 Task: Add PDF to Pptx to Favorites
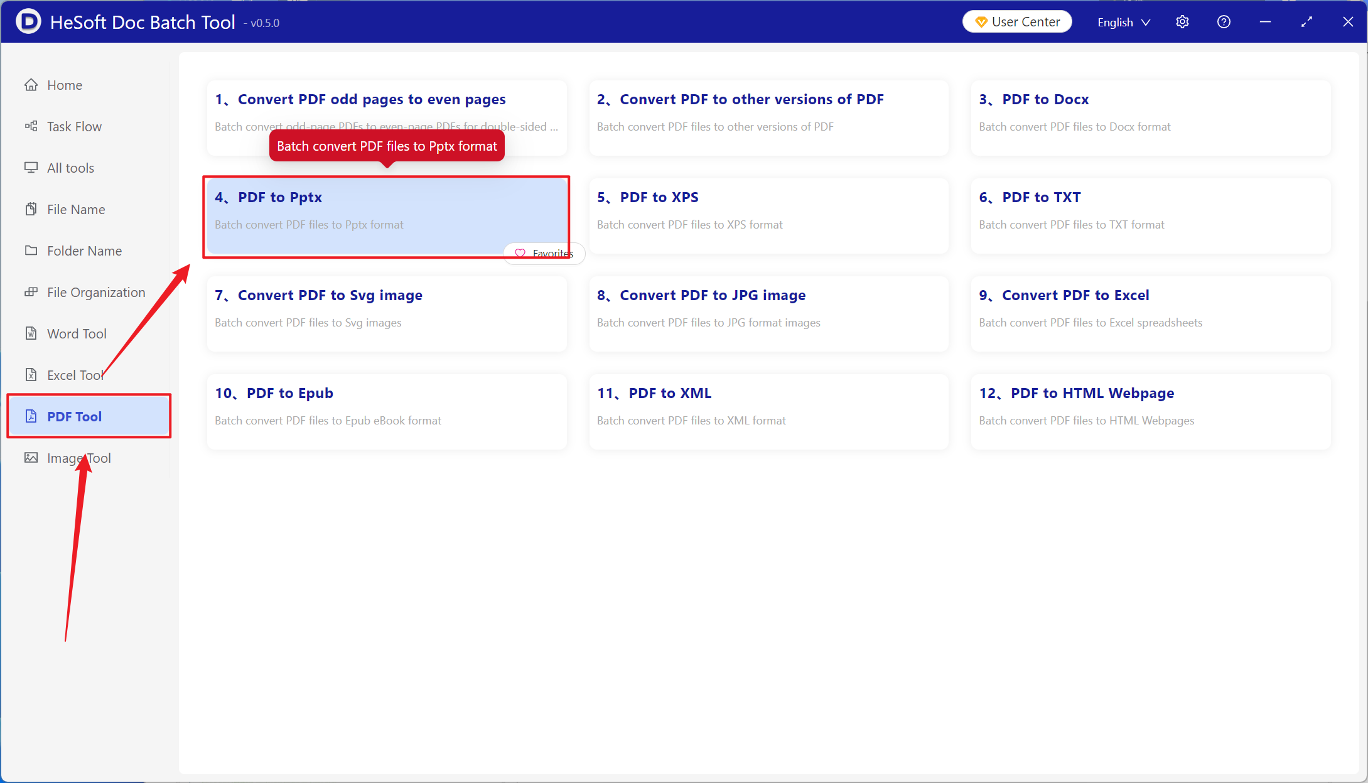pyautogui.click(x=544, y=254)
